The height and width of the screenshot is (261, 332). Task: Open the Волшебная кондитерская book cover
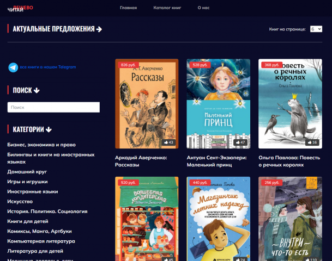tap(147, 219)
